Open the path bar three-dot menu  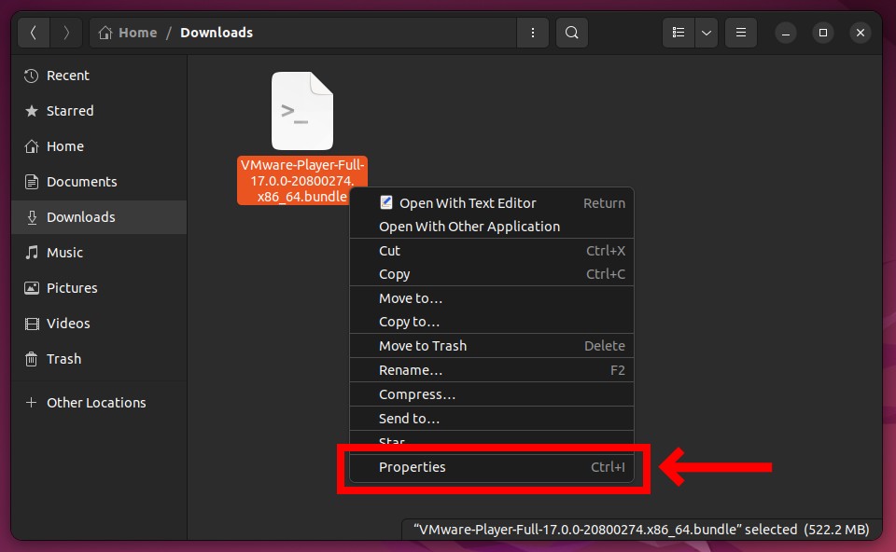tap(533, 32)
